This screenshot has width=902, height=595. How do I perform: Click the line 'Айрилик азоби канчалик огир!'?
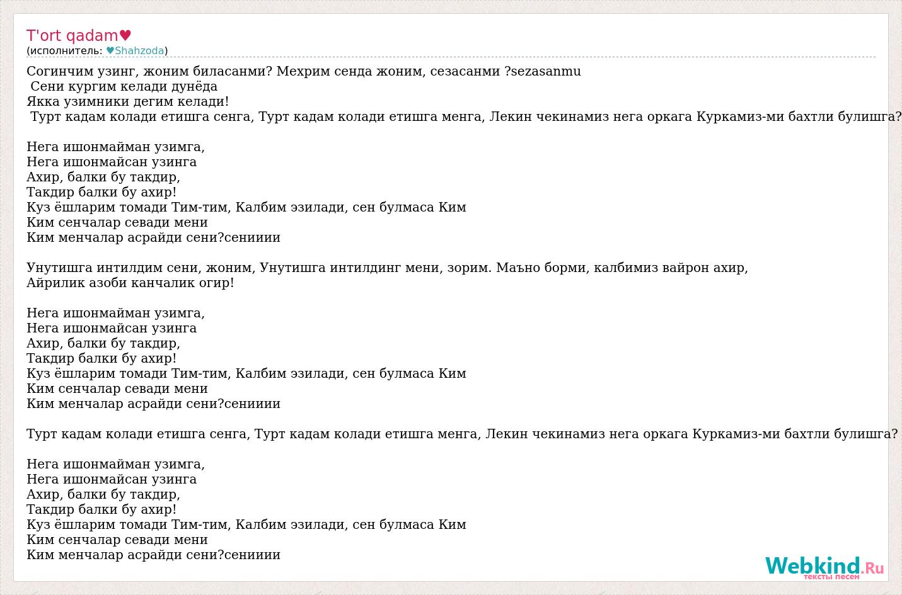pyautogui.click(x=130, y=283)
